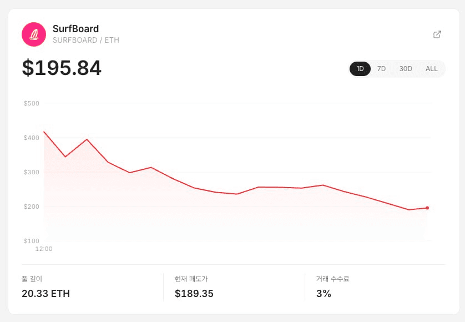
Task: Click the red endpoint dot on chart
Action: pos(427,208)
